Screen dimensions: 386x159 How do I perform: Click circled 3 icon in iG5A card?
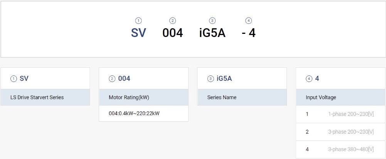point(211,79)
